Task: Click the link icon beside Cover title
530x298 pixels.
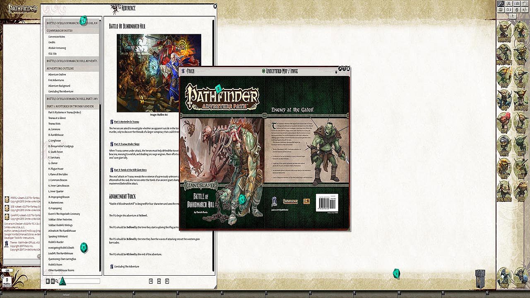Action: click(x=183, y=71)
